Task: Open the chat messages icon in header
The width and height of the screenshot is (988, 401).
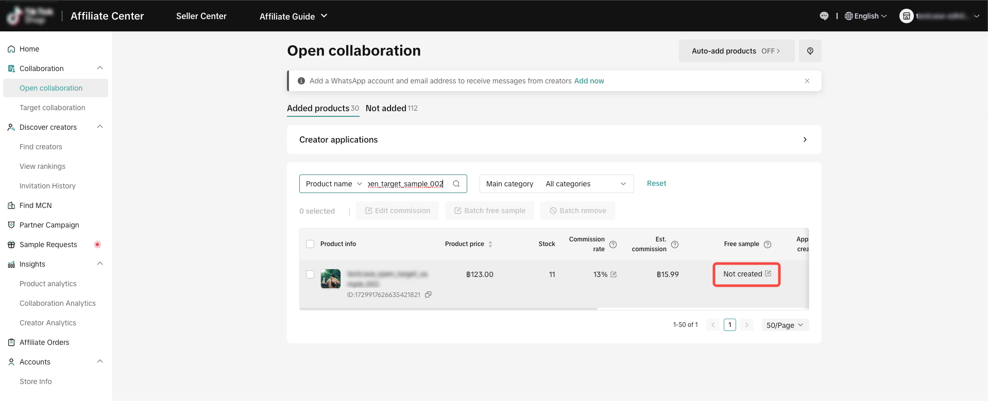Action: pos(824,16)
